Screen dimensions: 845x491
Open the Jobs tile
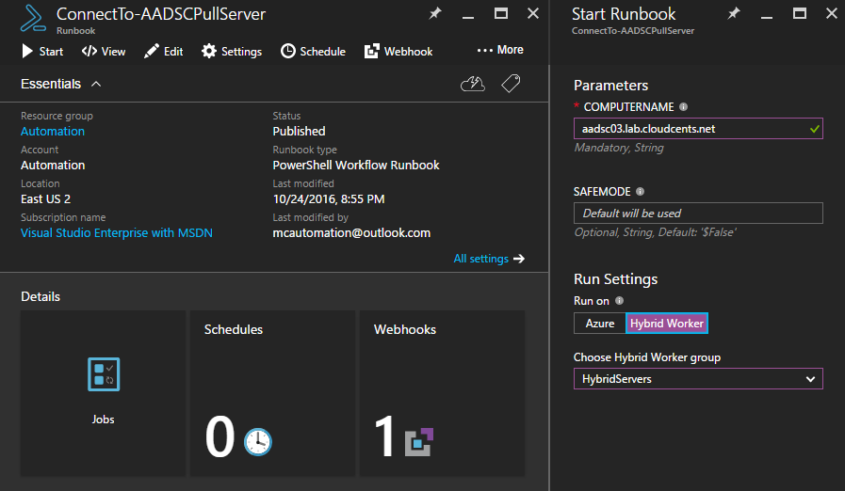[x=103, y=393]
